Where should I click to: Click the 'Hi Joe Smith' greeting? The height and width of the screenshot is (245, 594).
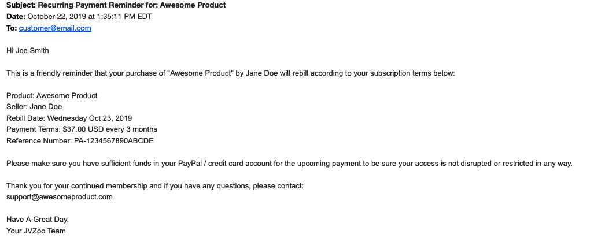point(28,51)
